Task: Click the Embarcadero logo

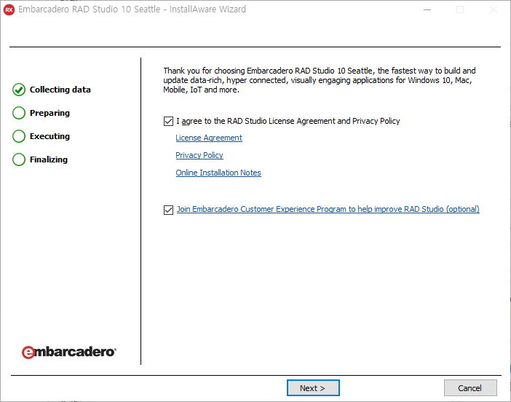Action: [x=69, y=352]
